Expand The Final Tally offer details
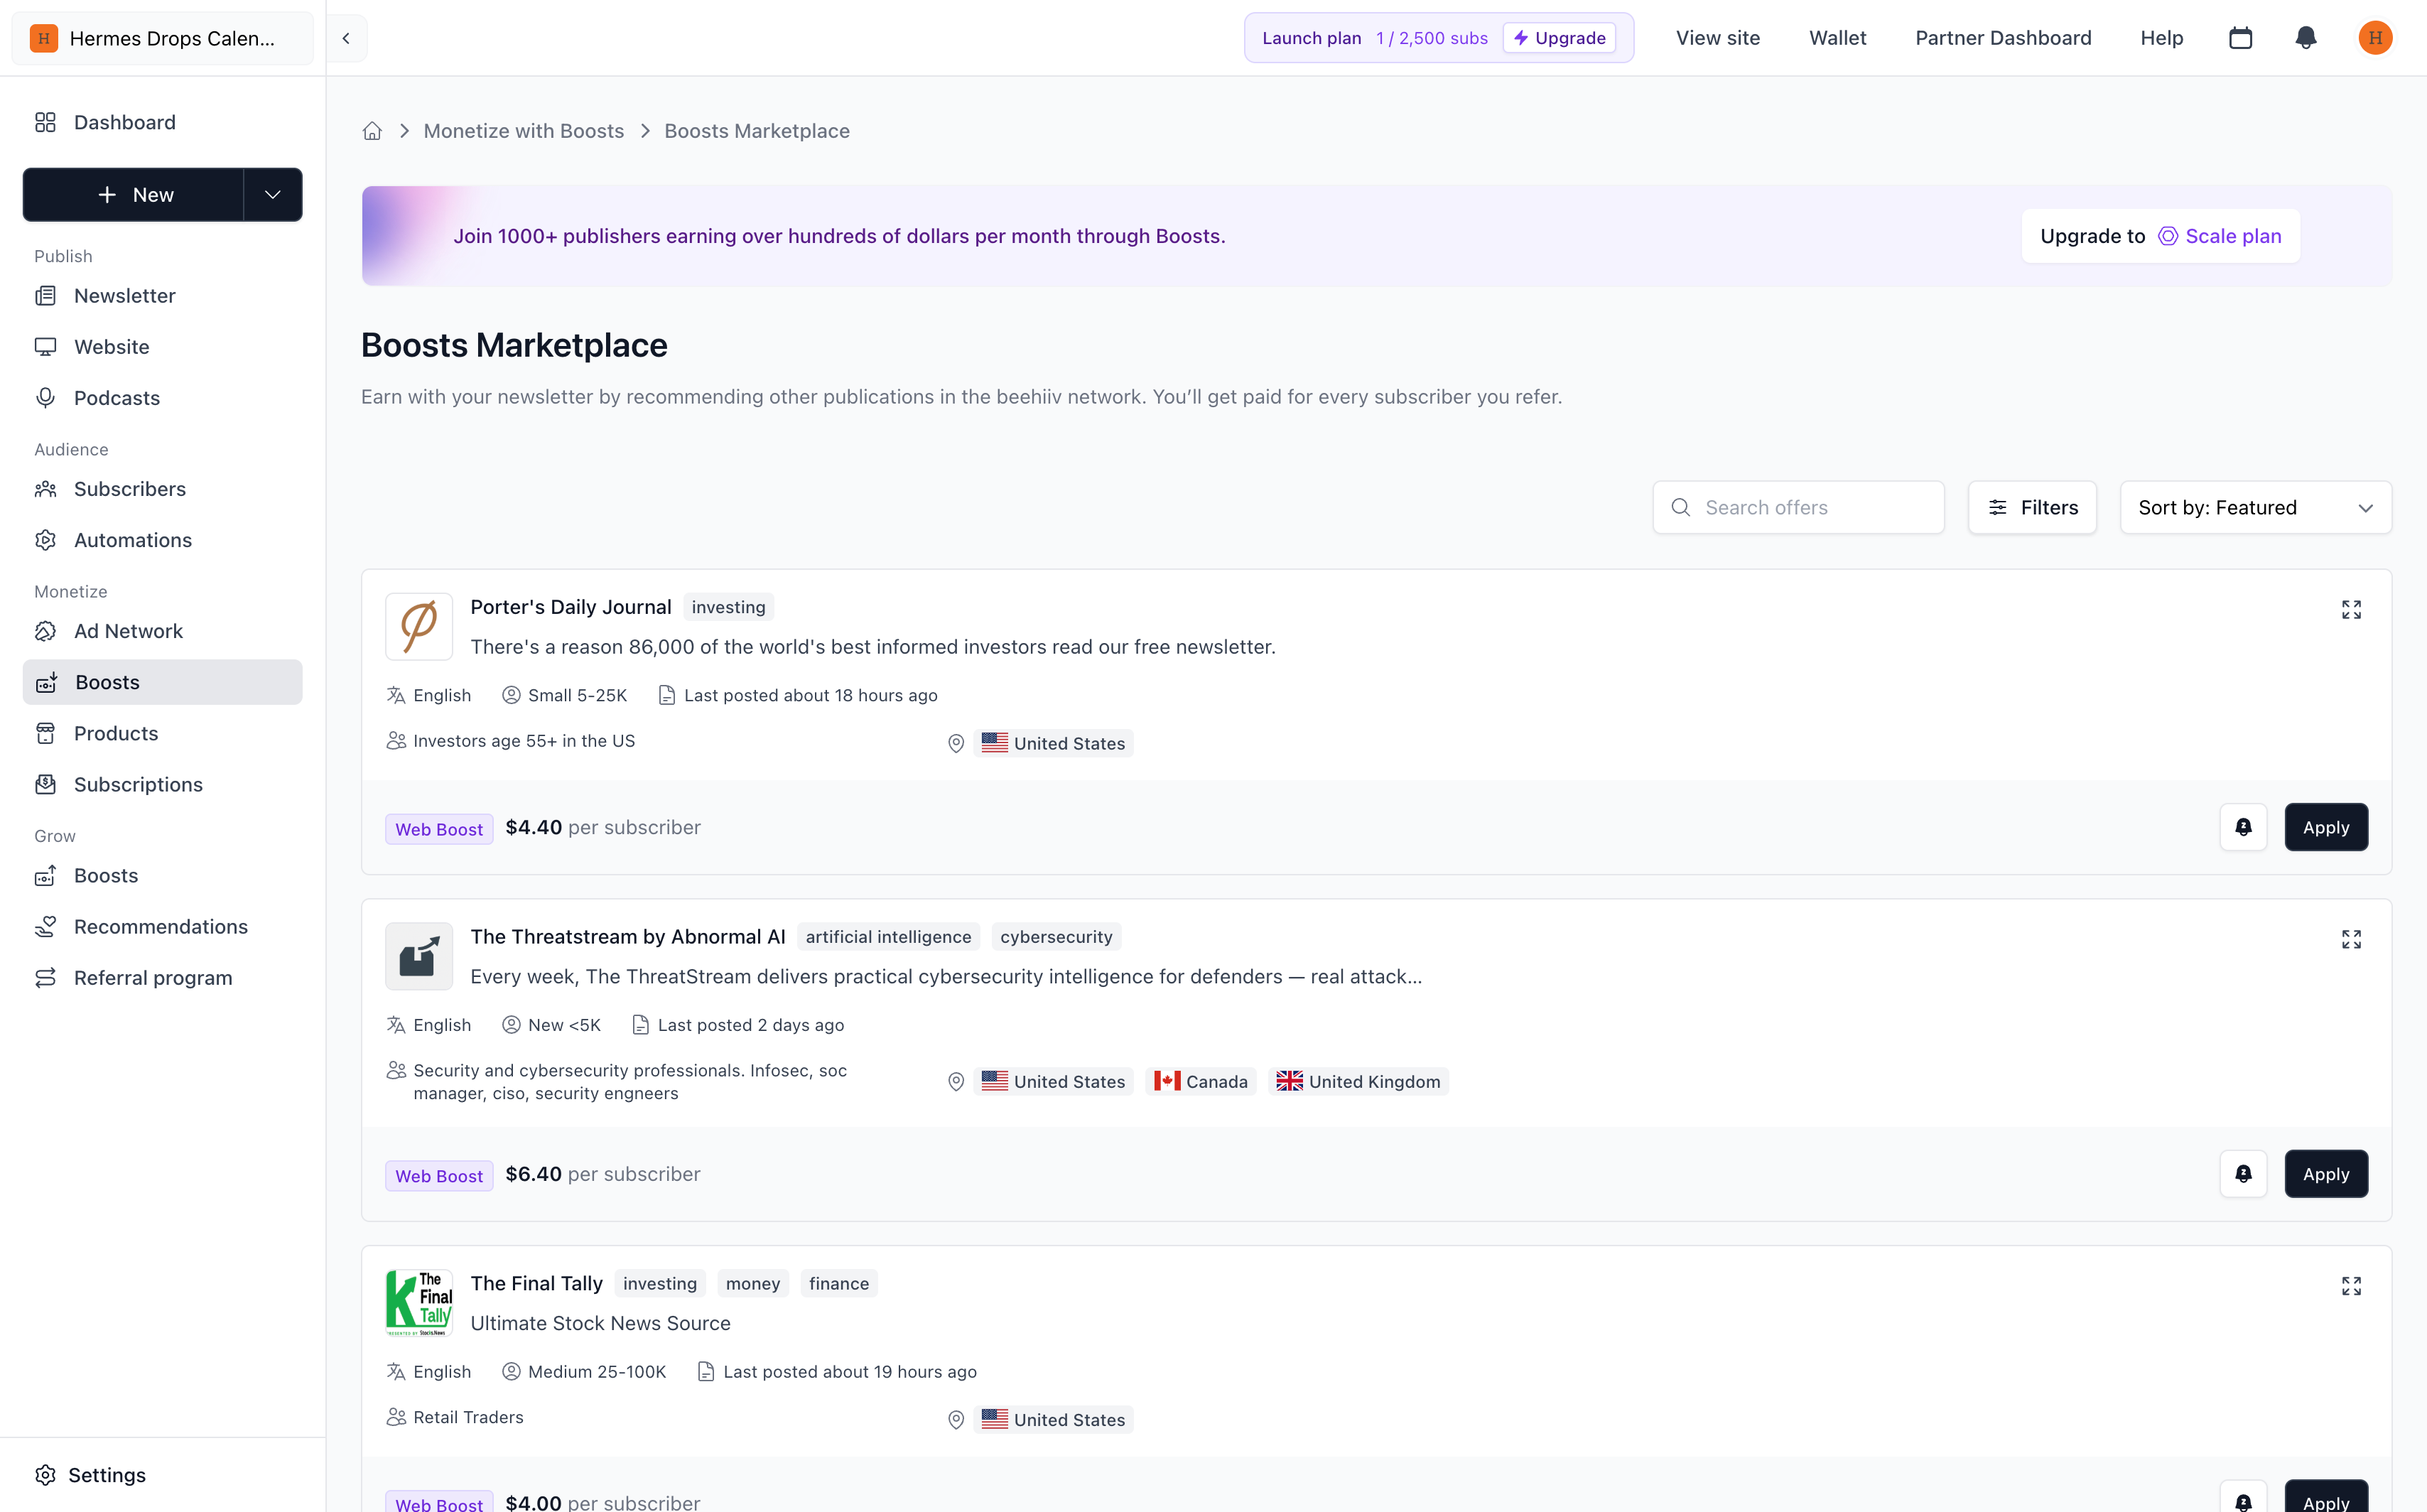This screenshot has height=1512, width=2427. [2351, 1286]
